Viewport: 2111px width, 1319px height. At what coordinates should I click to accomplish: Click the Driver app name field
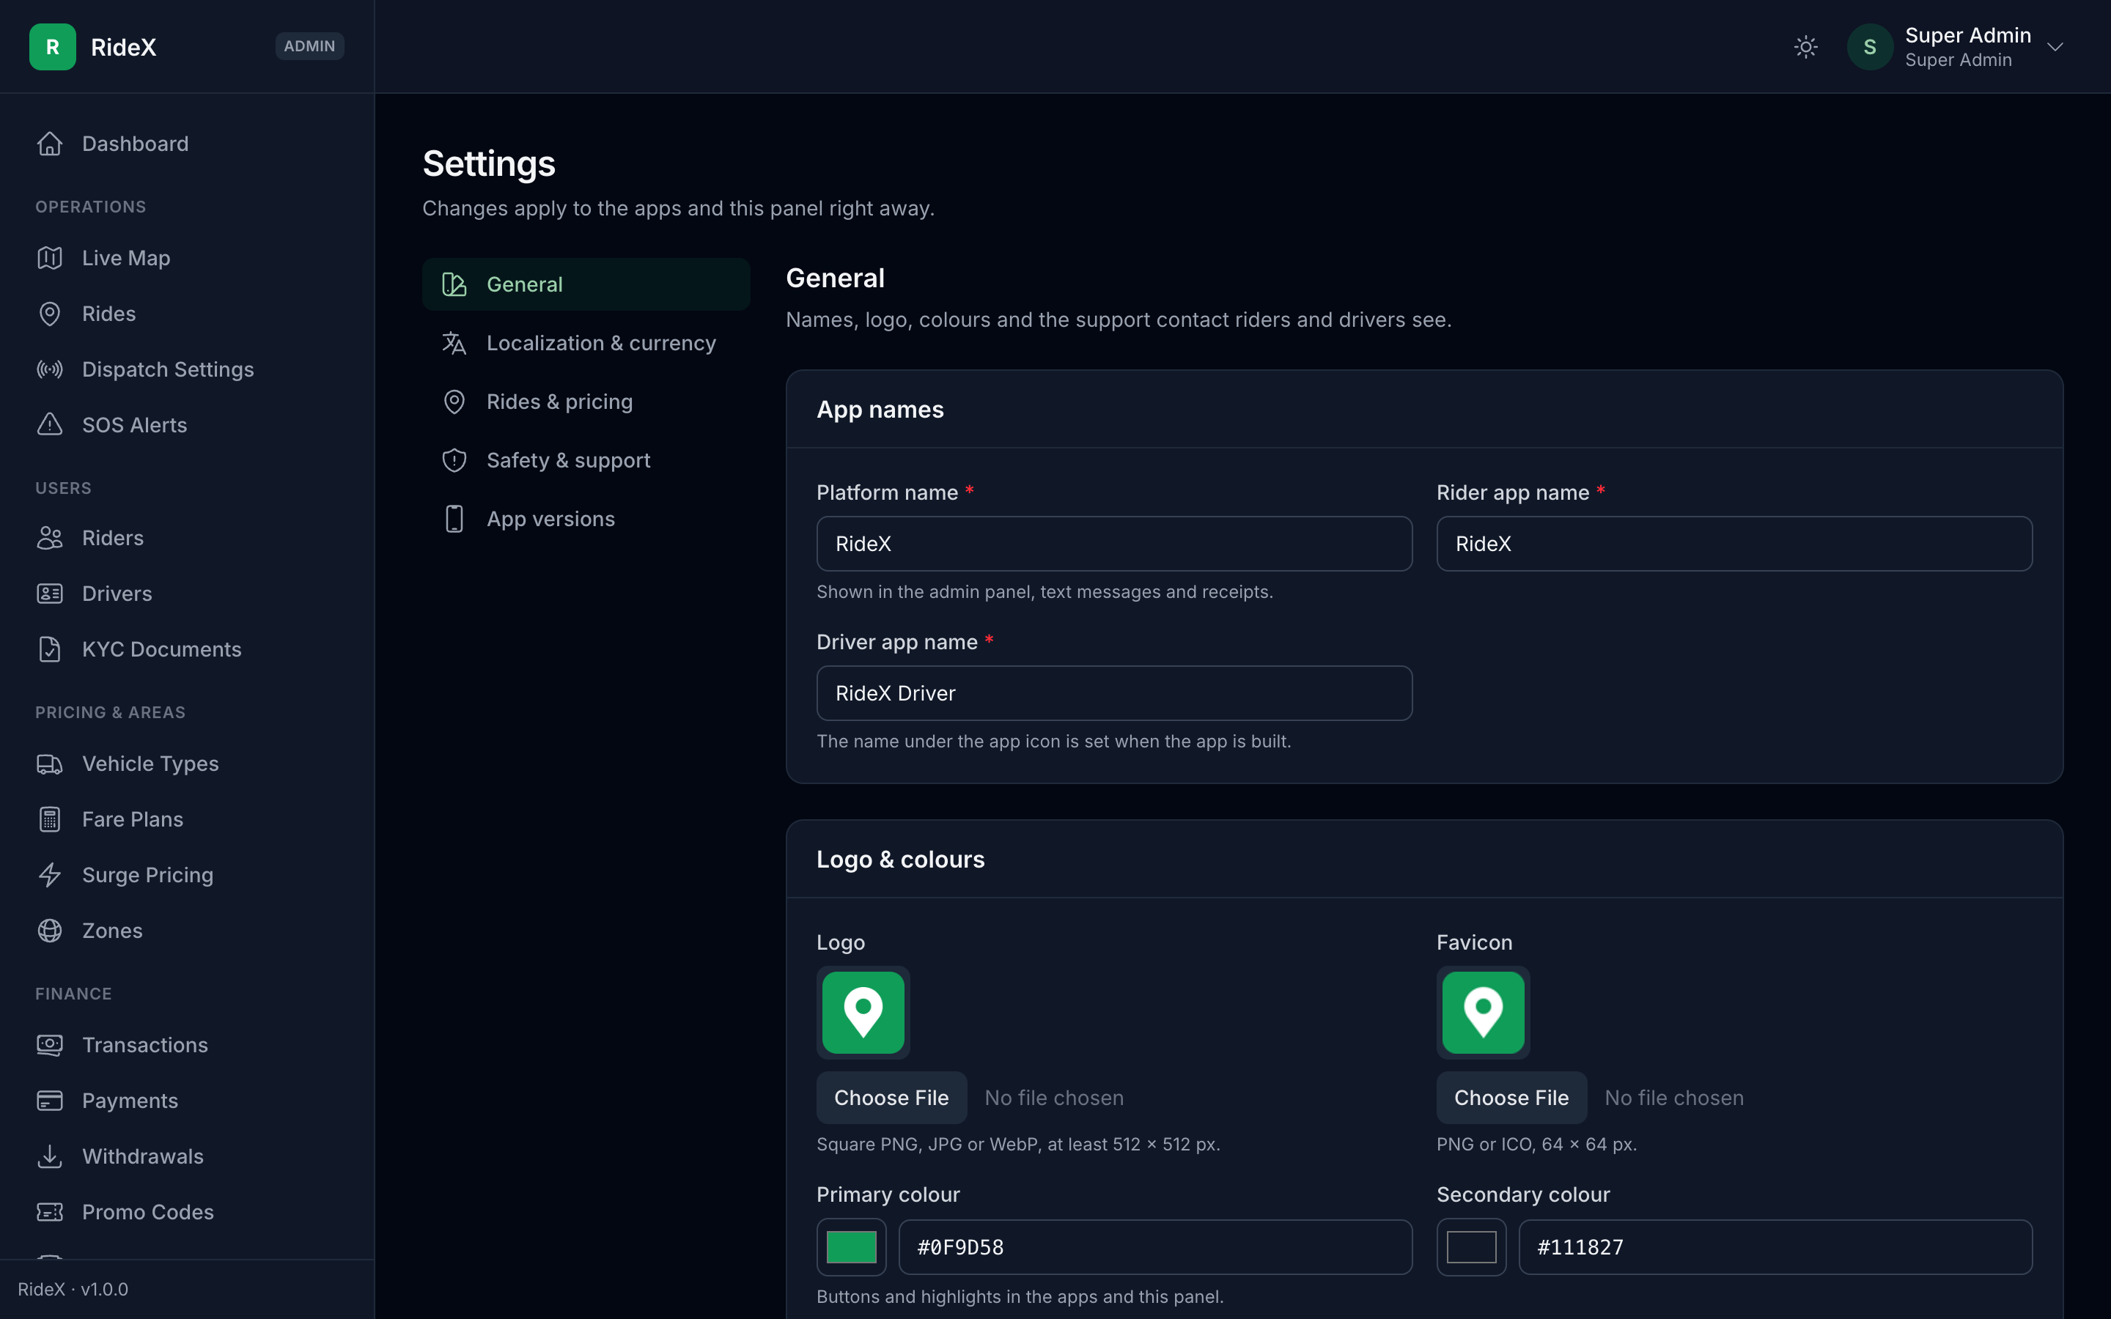point(1114,693)
